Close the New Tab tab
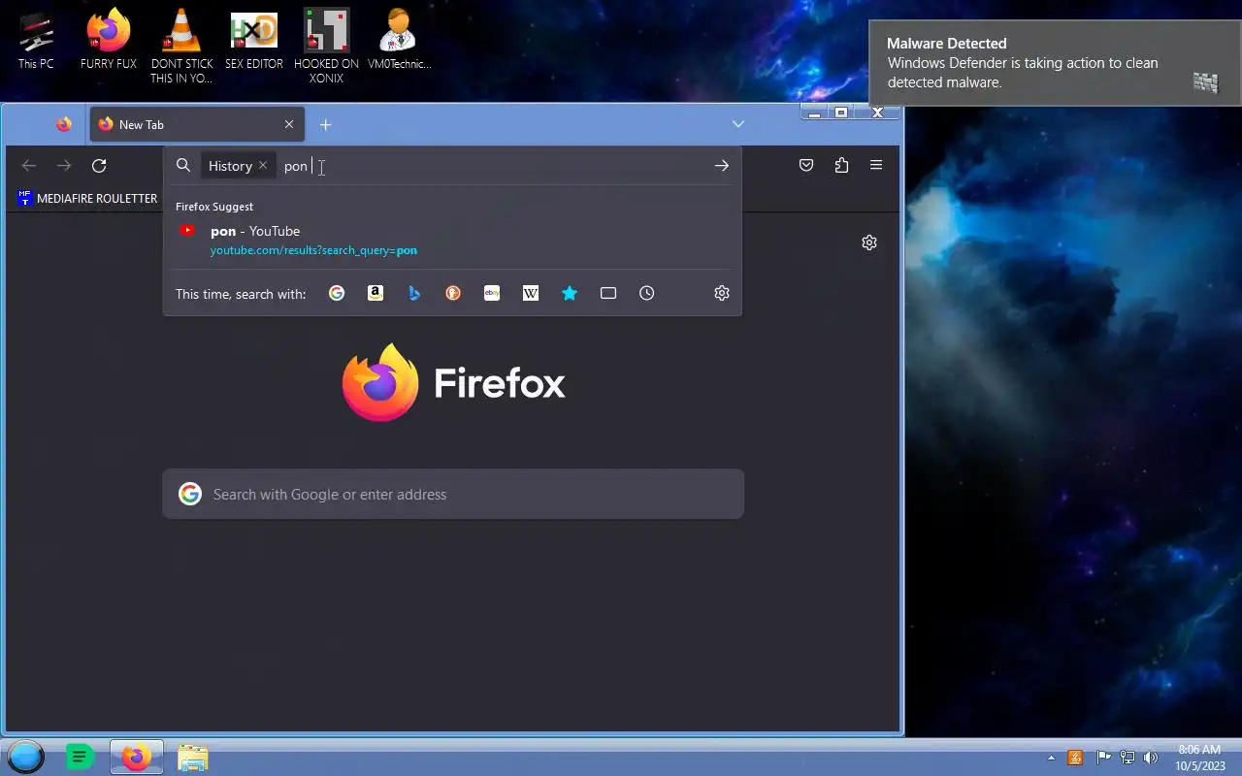 coord(289,124)
